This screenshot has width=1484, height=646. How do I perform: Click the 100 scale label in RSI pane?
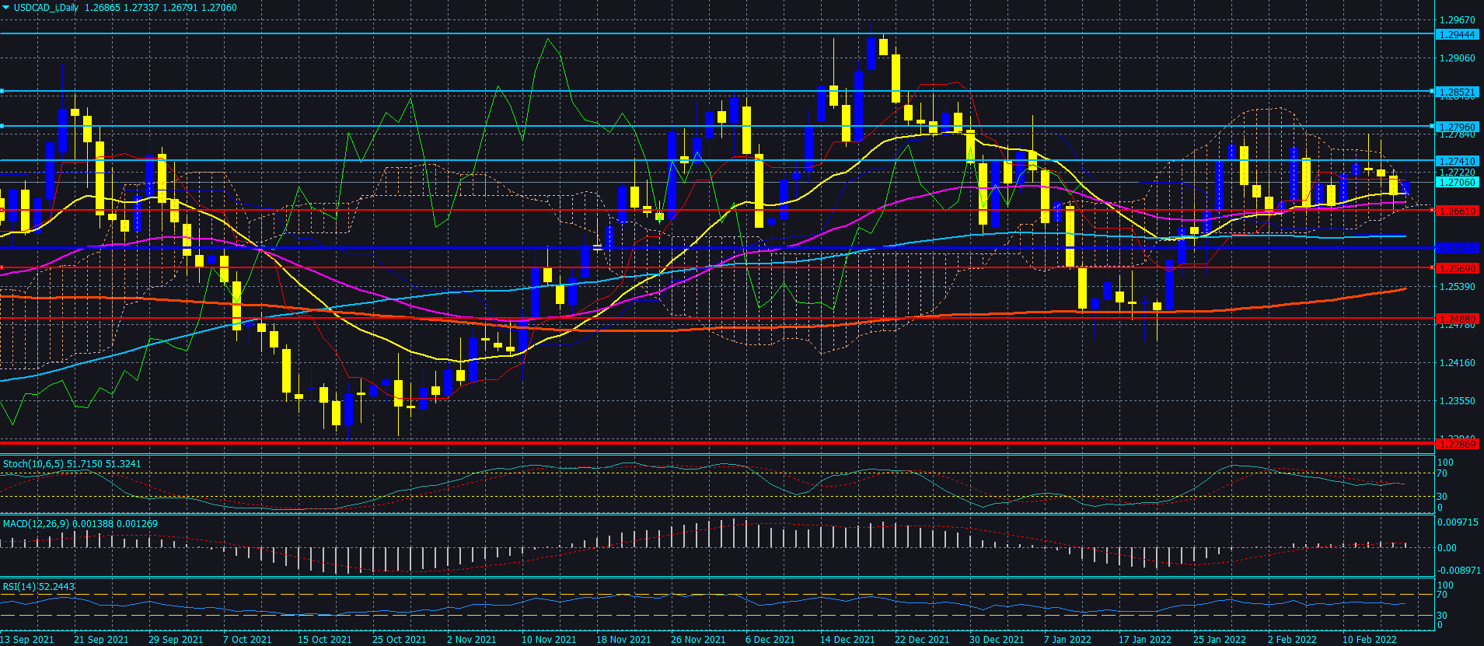tap(1445, 585)
